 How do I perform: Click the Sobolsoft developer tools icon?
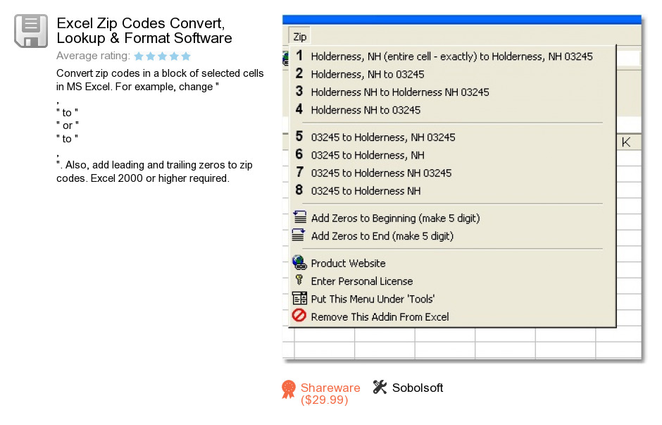point(380,387)
